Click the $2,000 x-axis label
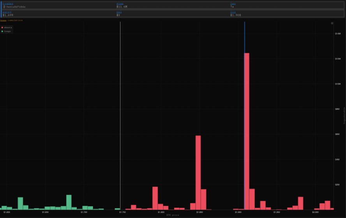Screen dimensions: 346x218 point(315,212)
